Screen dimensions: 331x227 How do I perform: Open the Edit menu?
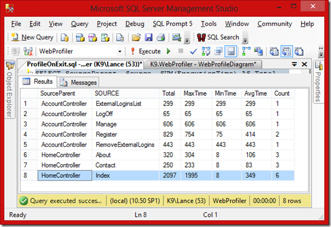(x=35, y=23)
